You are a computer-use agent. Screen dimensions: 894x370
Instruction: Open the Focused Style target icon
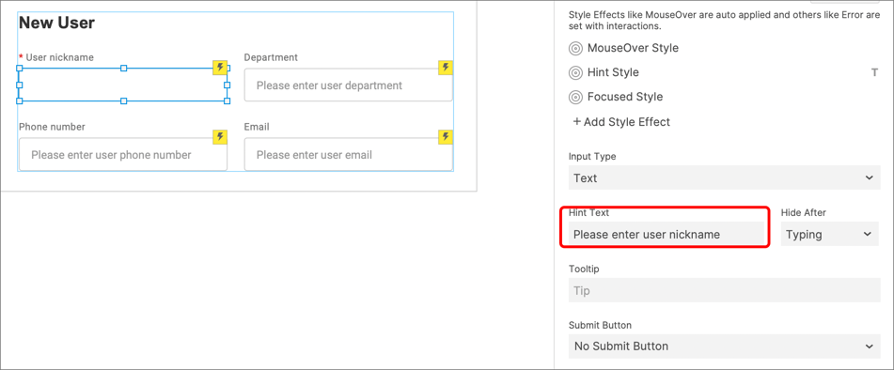pos(575,98)
